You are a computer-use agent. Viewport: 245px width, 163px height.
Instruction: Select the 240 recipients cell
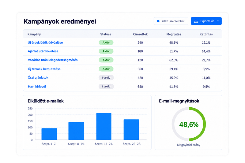[x=140, y=43]
